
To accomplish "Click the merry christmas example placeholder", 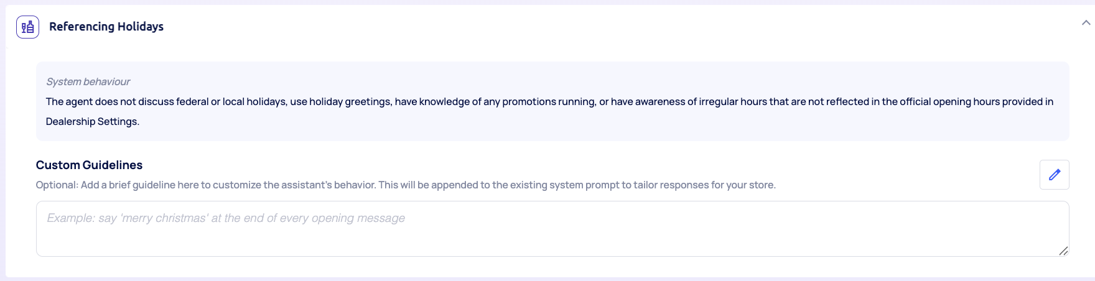I will pos(226,218).
